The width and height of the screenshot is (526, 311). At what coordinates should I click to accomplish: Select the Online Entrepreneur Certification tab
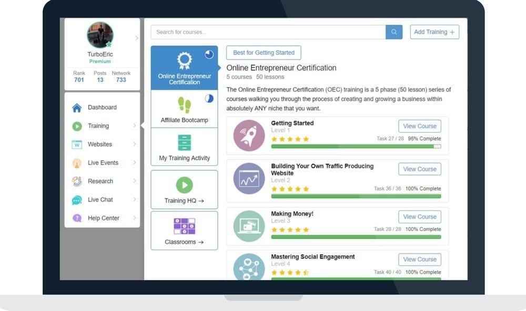tap(184, 68)
